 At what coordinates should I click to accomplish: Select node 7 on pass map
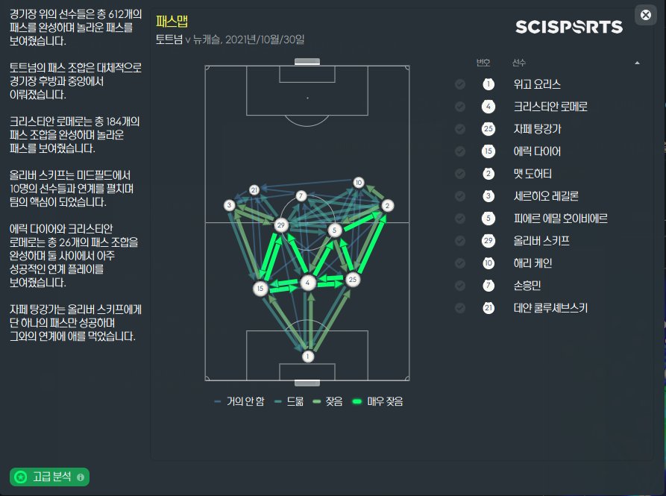[301, 196]
